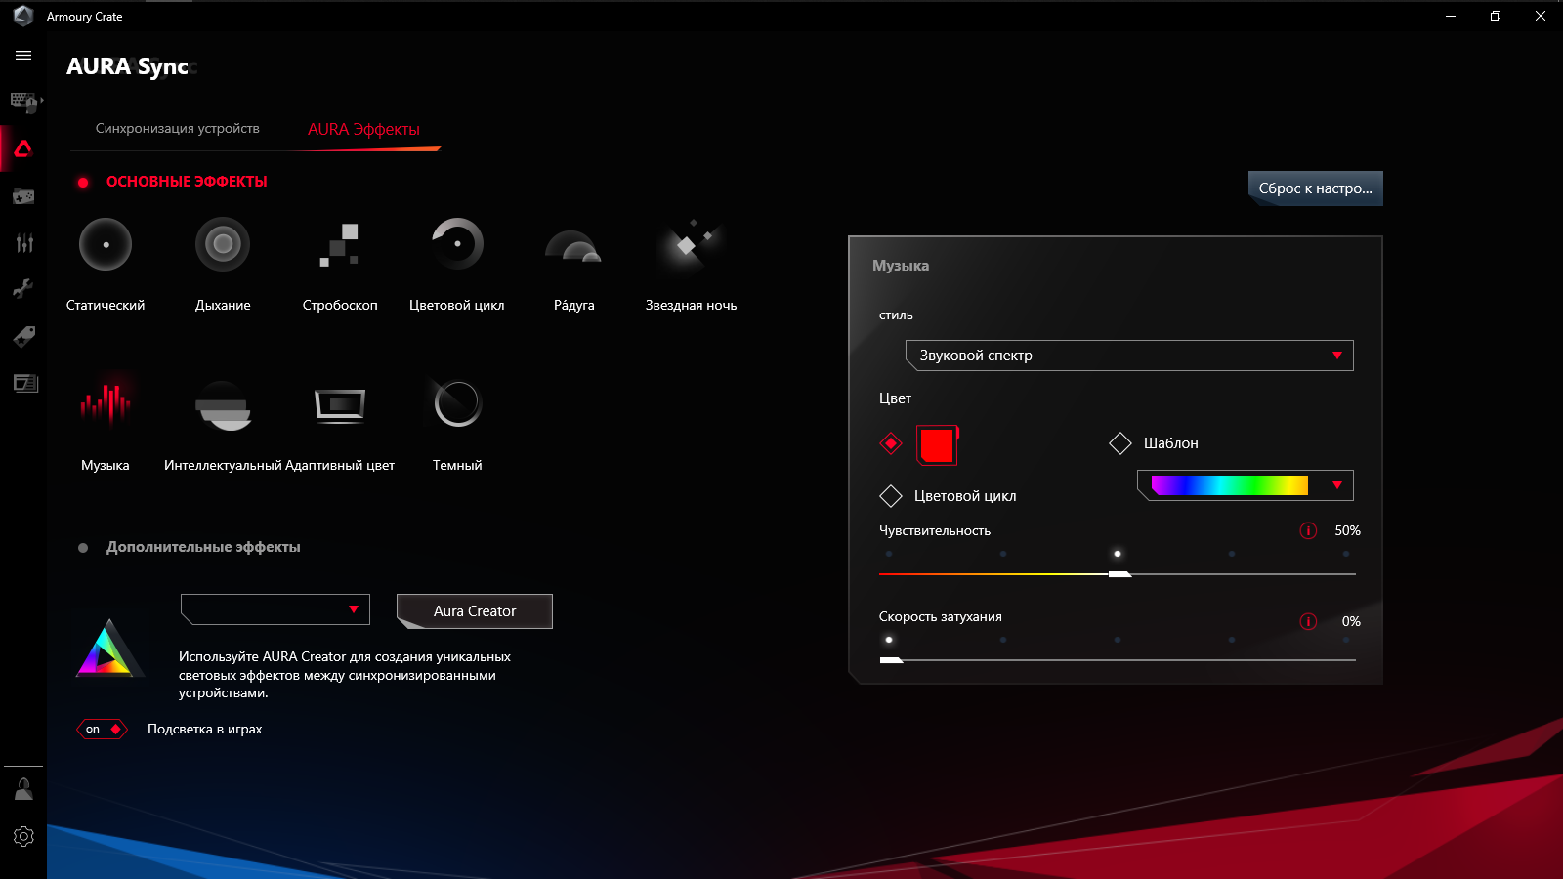The height and width of the screenshot is (879, 1563).
Task: Set Чувствительность to the leftmost stop dot
Action: pyautogui.click(x=889, y=554)
